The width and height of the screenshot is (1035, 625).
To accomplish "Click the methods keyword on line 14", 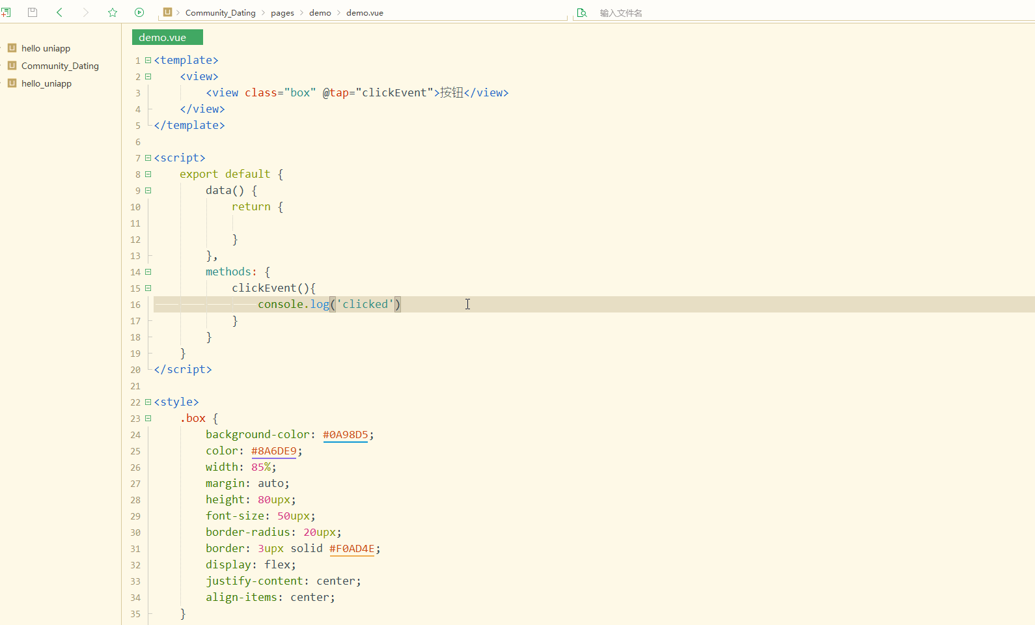I will pyautogui.click(x=228, y=271).
